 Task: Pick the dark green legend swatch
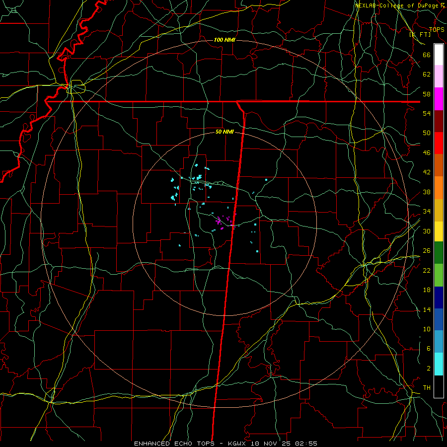(439, 253)
